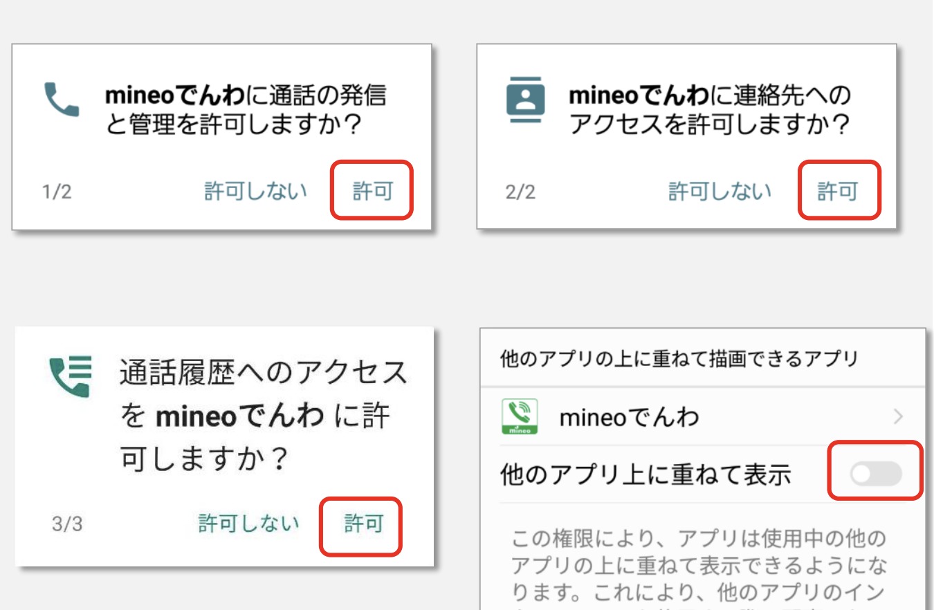934x610 pixels.
Task: Click the 他のアプリの上に重ねて描画できるアプリ header
Action: (679, 360)
